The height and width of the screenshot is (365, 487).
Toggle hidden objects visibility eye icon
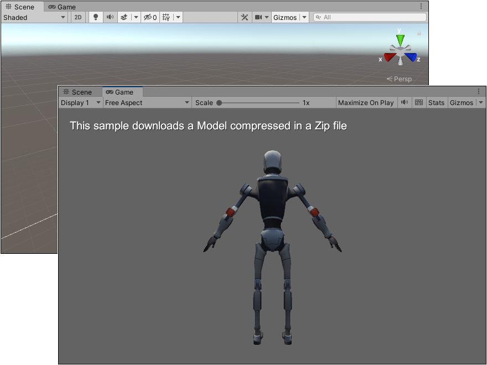[148, 17]
